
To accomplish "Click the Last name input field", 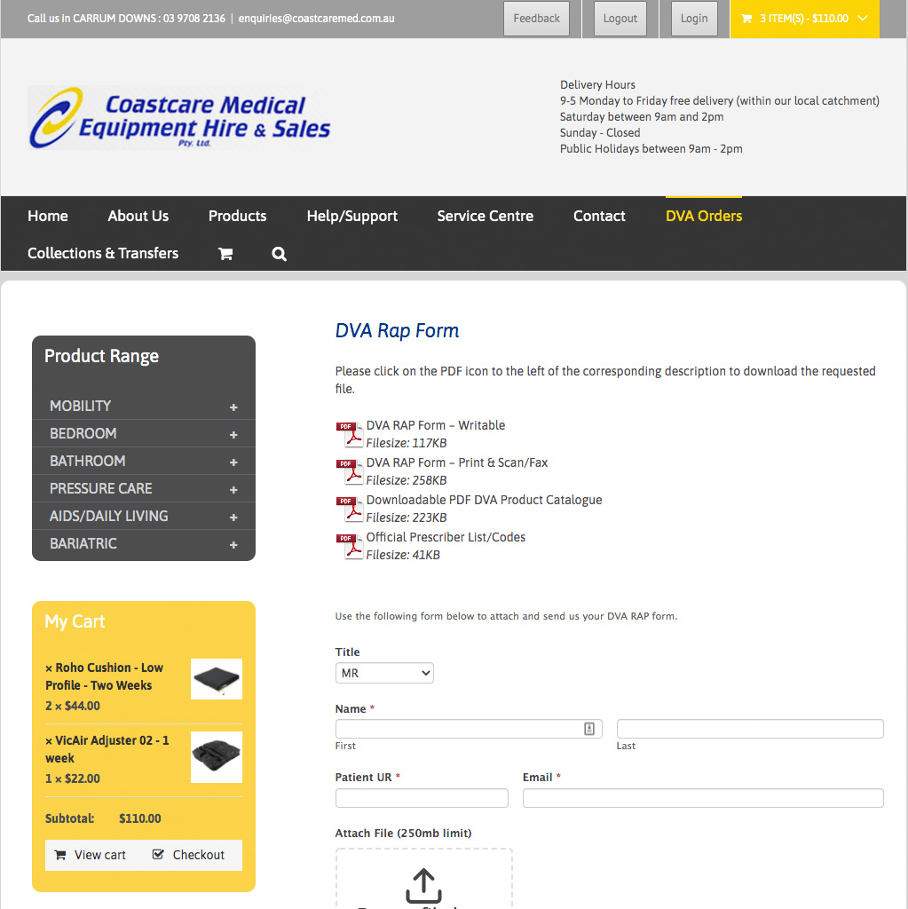I will point(750,729).
